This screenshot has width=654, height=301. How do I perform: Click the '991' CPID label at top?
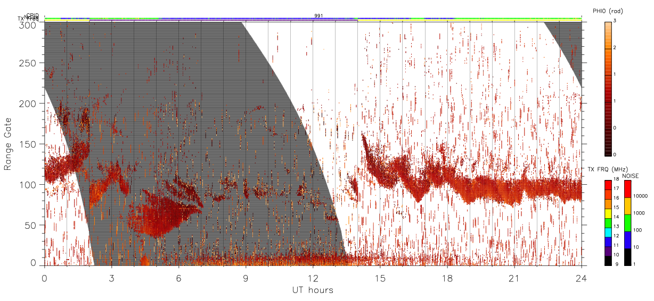318,15
